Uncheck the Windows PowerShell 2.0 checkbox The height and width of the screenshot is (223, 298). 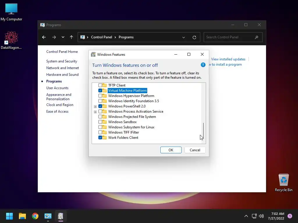[x=100, y=106]
